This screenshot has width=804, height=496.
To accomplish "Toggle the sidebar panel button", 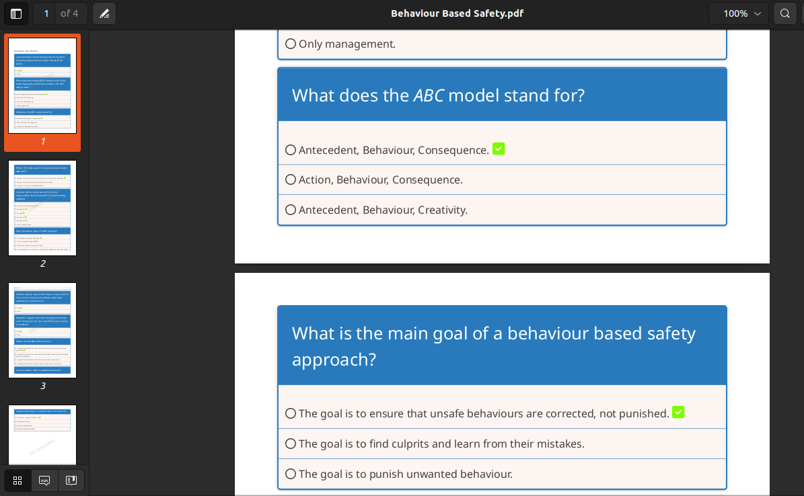I will coord(16,13).
